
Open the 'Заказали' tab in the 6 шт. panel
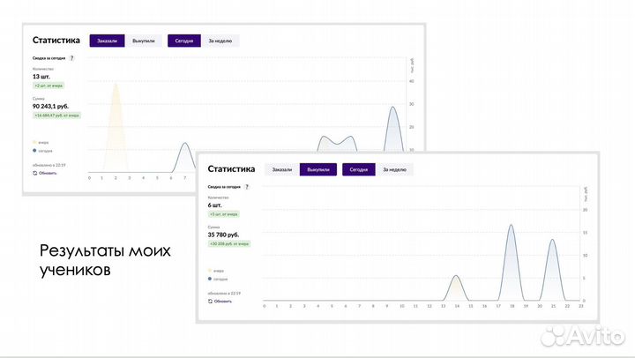[x=281, y=169]
